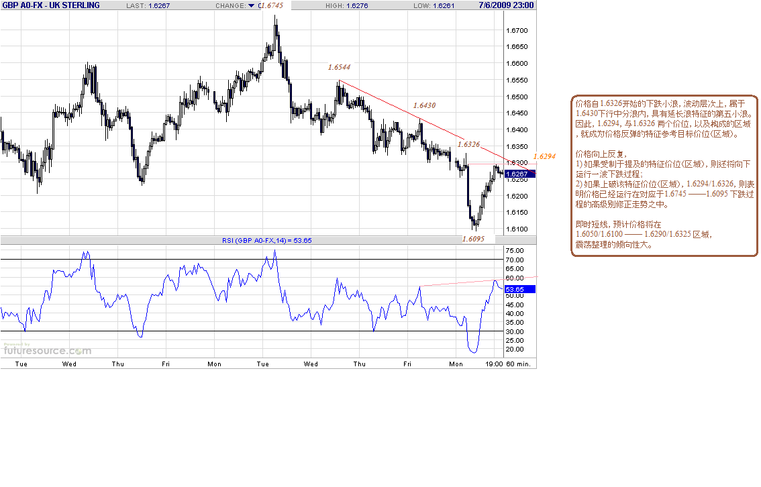Select the LOW: 1.6261 header value
Screen dimensions: 761x487
(434, 6)
